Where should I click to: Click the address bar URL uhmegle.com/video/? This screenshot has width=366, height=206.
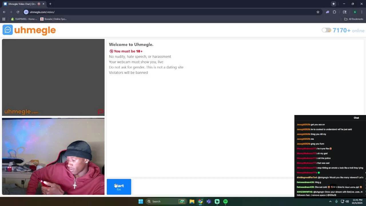click(x=42, y=12)
